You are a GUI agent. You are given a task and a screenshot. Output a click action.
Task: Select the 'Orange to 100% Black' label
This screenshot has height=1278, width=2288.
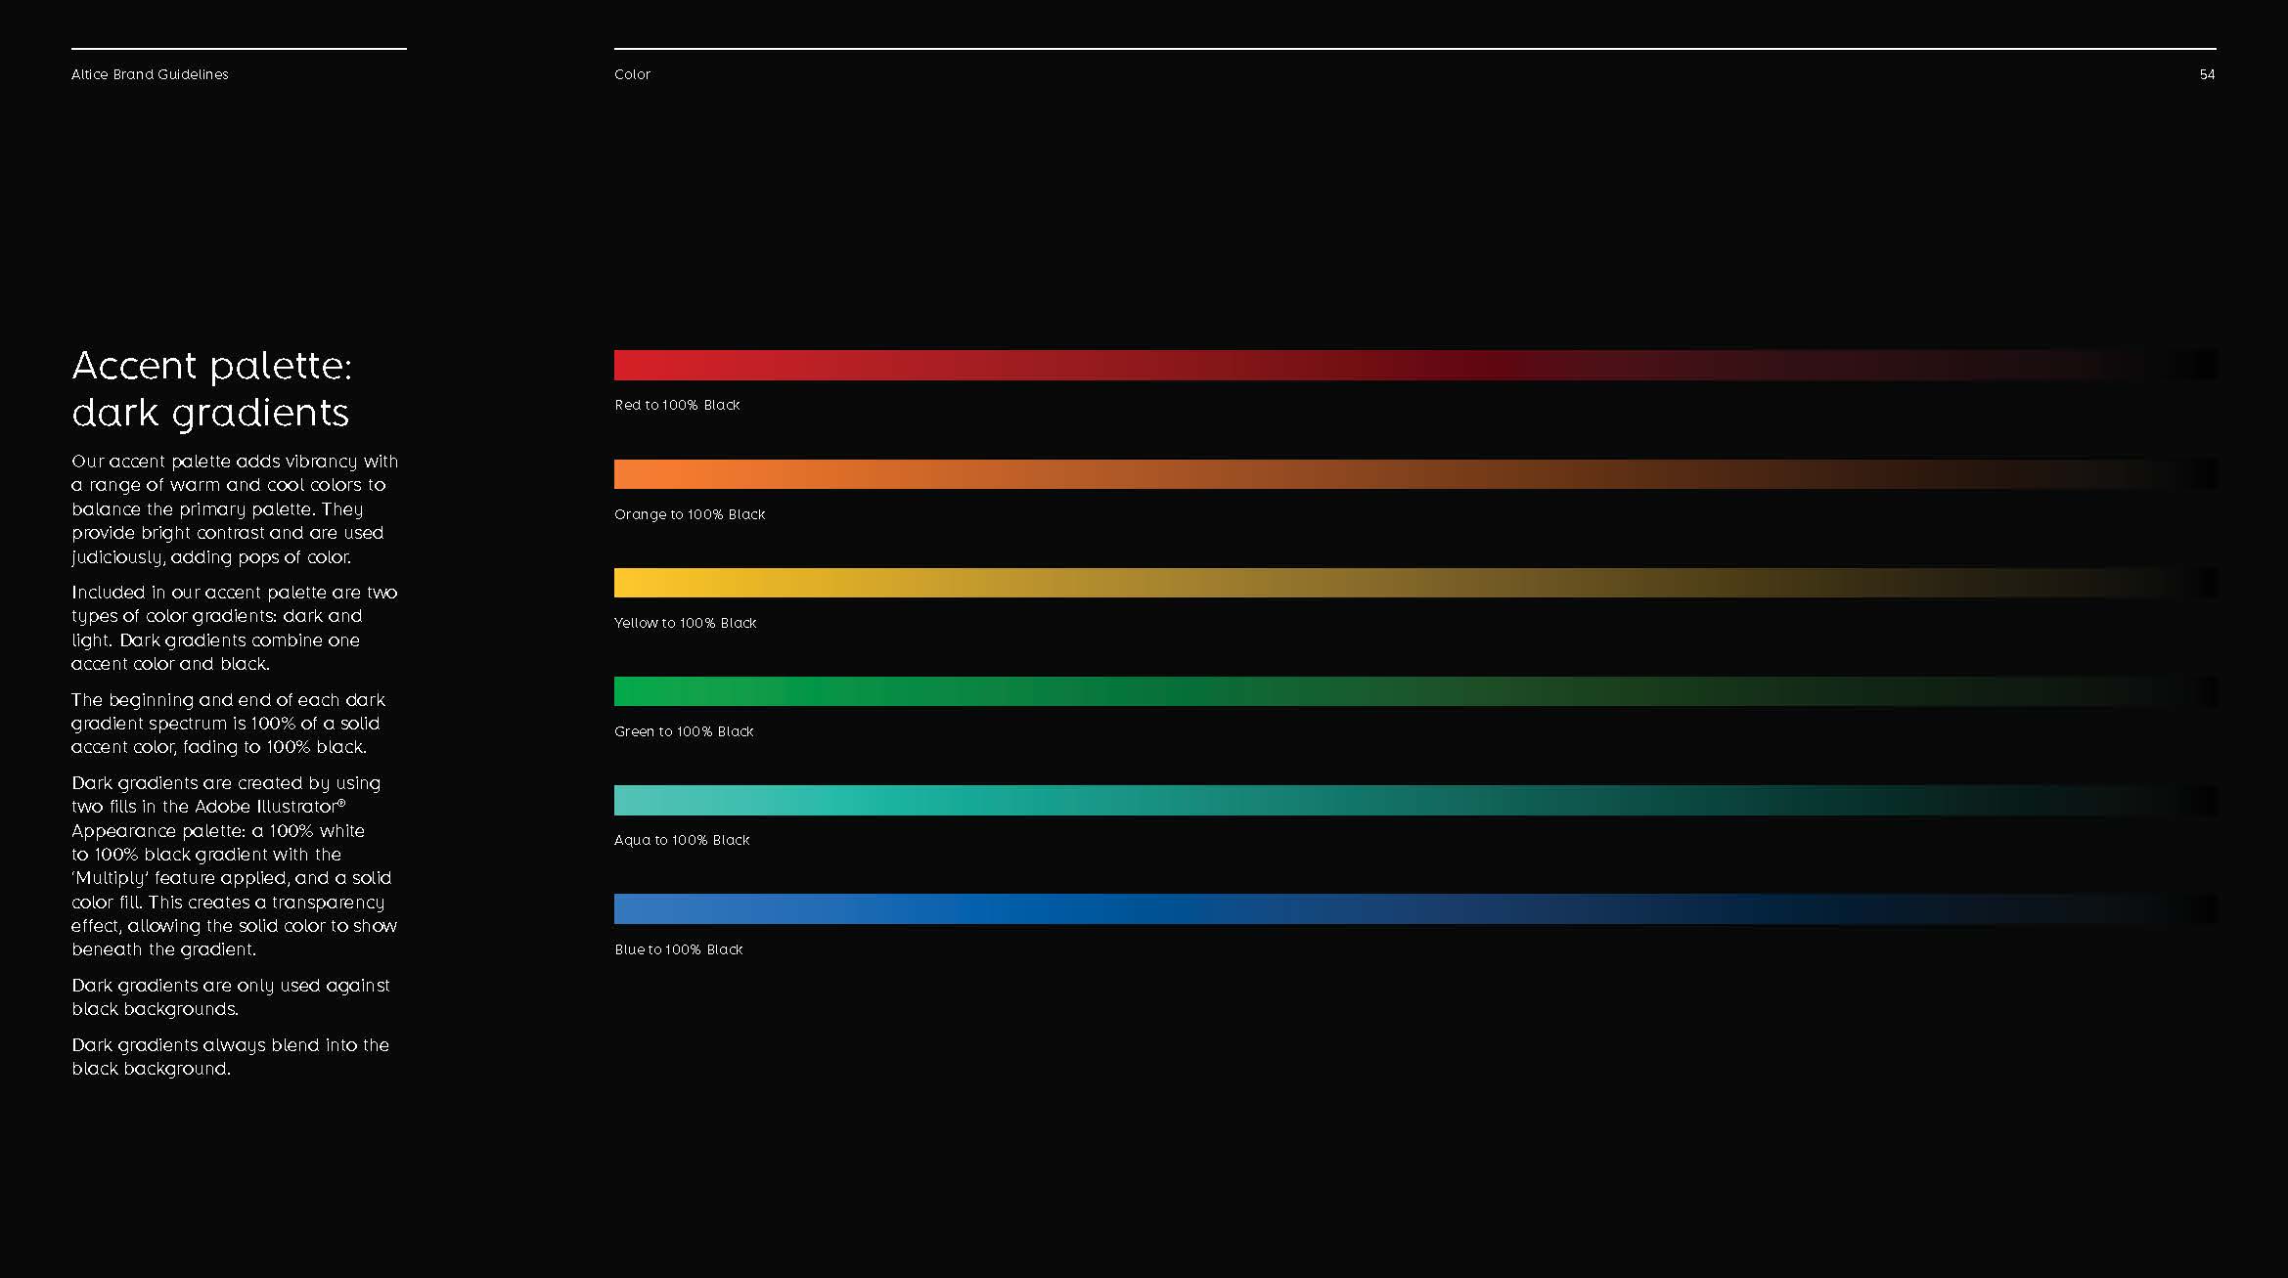pyautogui.click(x=690, y=514)
